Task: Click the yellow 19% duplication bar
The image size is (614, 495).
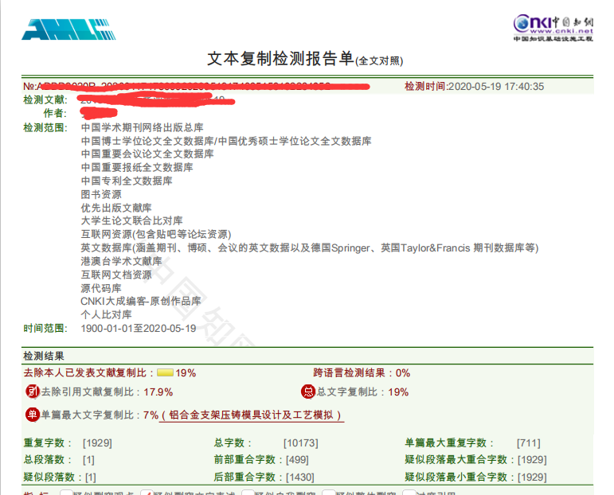Action: pos(166,372)
